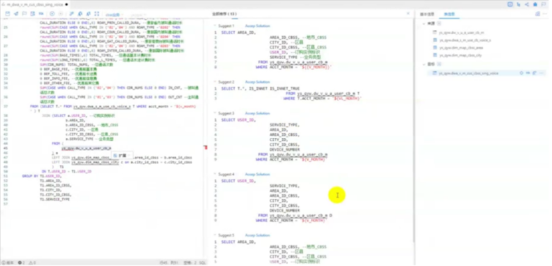Click SQL icon on dwa_v_m_cus_cbss_sing_voice row
Screen dimensions: 552x266
click(528, 73)
